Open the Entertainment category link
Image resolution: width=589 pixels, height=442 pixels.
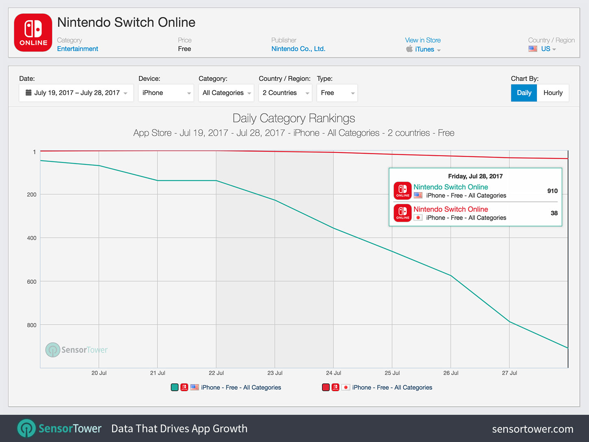pos(78,49)
